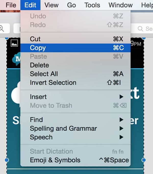Open the View menu
This screenshot has width=153, height=174.
click(52, 5)
